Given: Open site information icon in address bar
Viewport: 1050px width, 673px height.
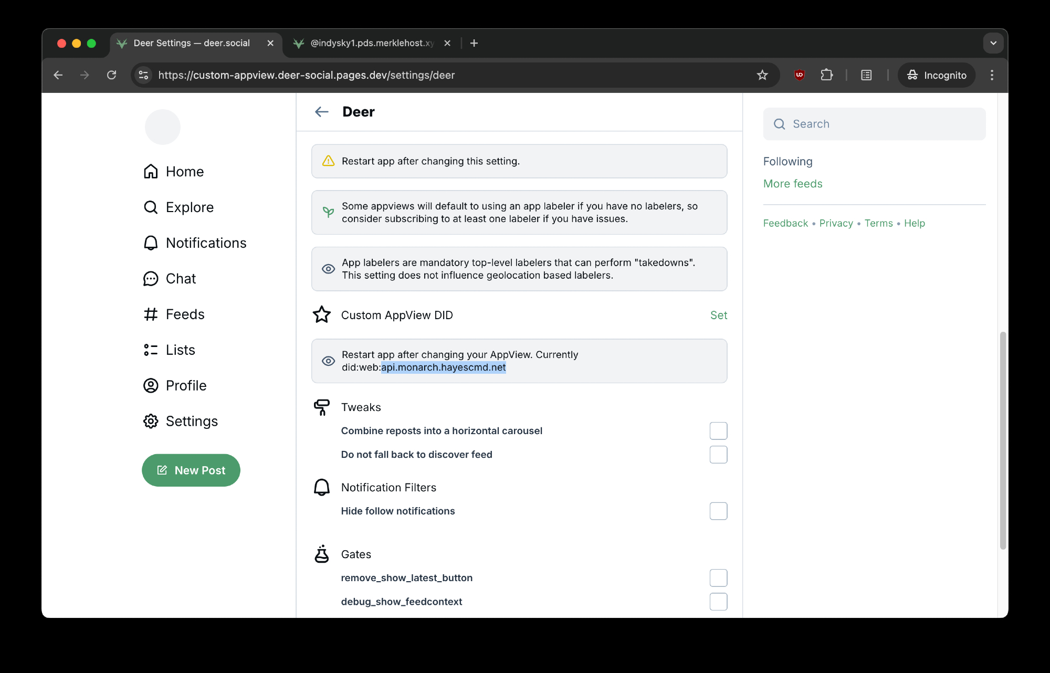Looking at the screenshot, I should (143, 75).
